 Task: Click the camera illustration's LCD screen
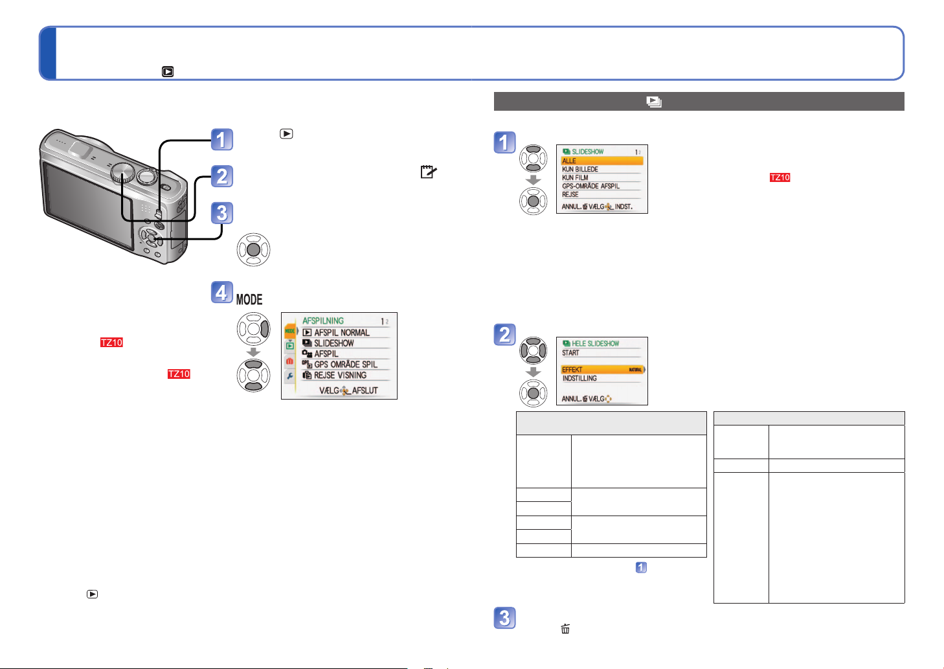pos(89,206)
